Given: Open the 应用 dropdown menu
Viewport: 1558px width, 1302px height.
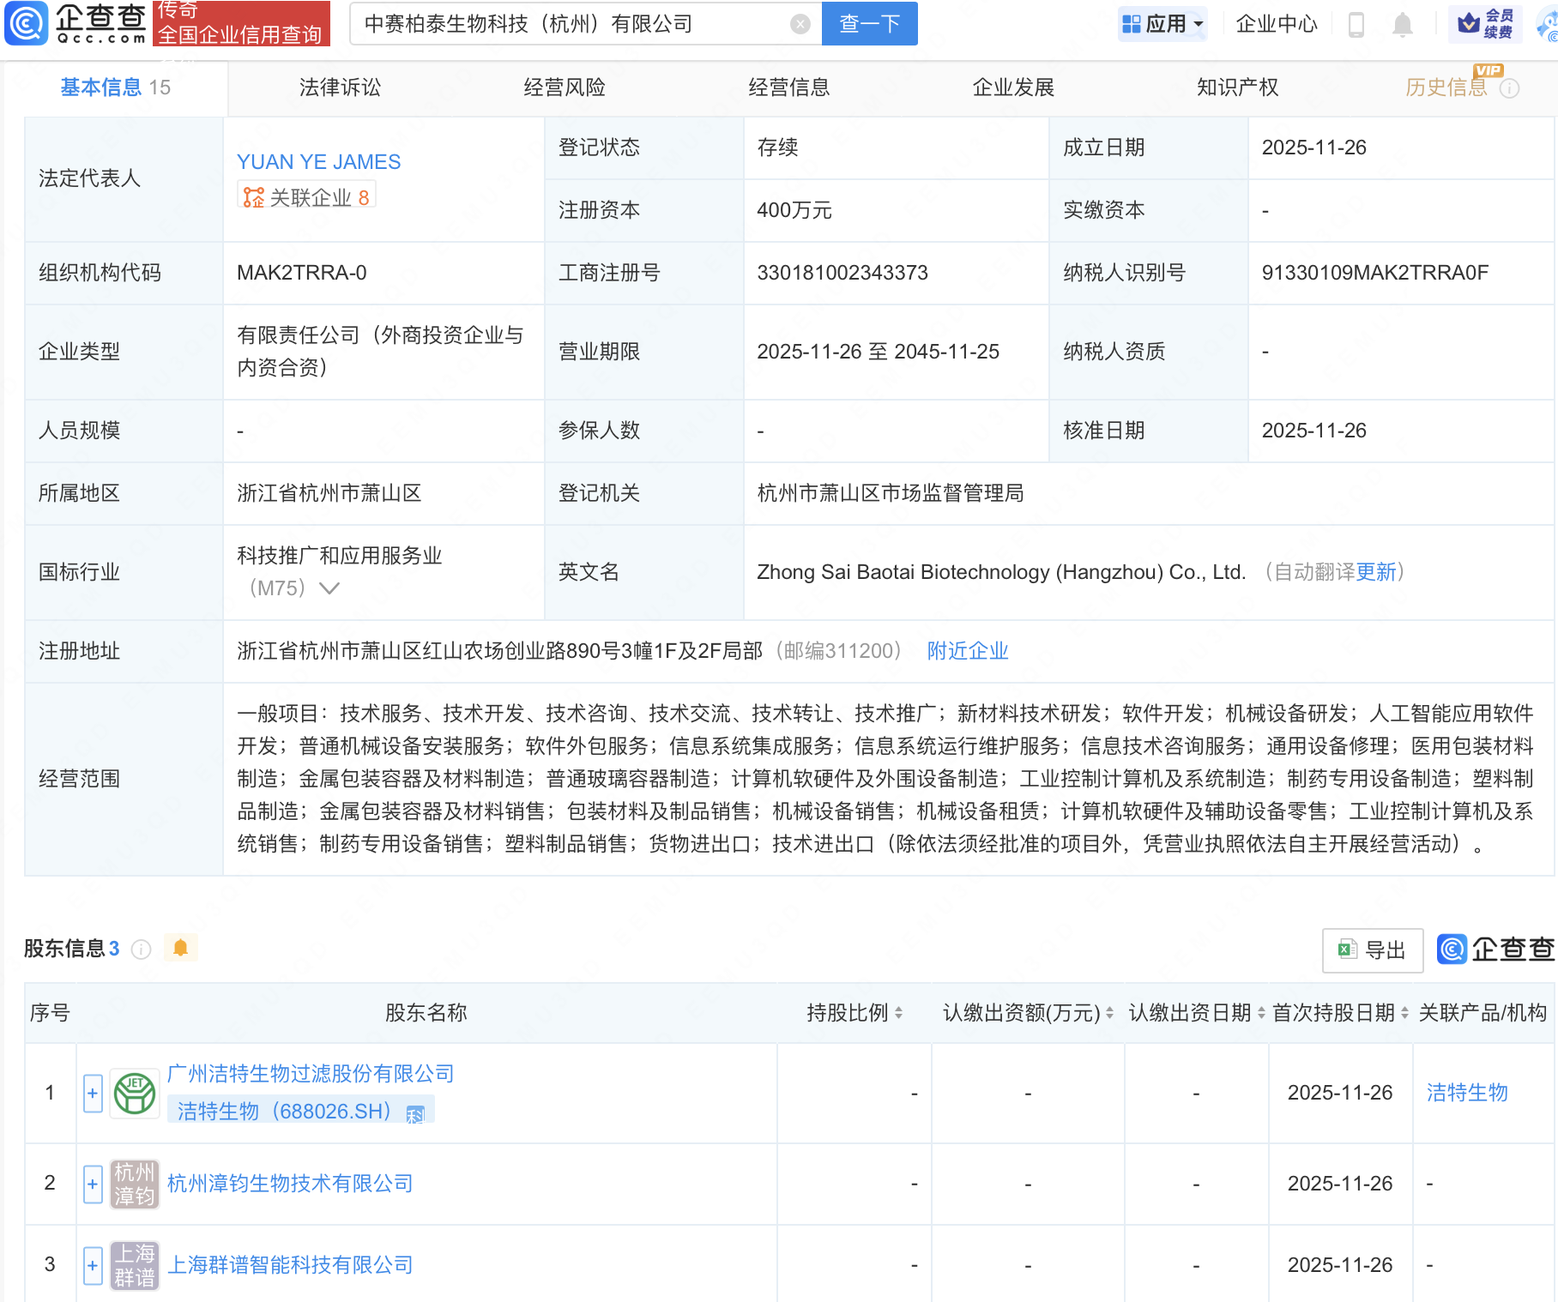Looking at the screenshot, I should [1162, 23].
